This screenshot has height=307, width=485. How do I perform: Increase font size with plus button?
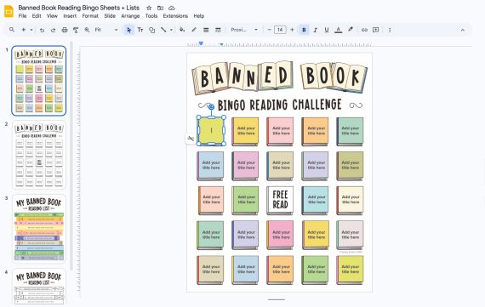[x=292, y=30]
